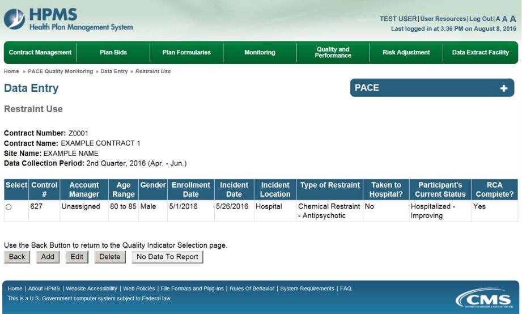Click the HPMS logo icon
The width and height of the screenshot is (522, 314).
[14, 19]
